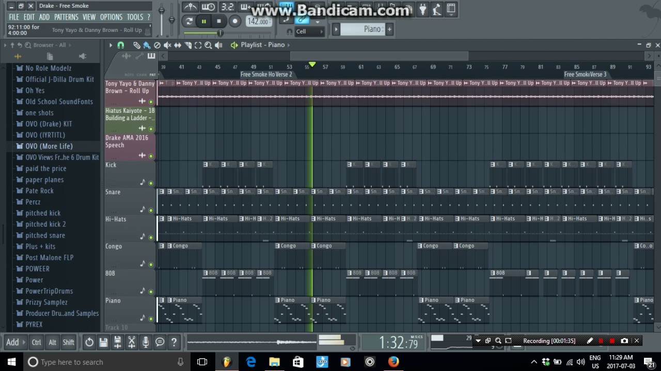
Task: Open the Cell snap dropdown
Action: pyautogui.click(x=309, y=31)
